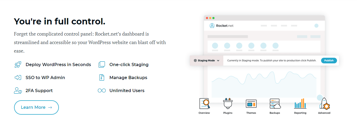Click the Overview magnifier document icon
This screenshot has height=138, width=357.
tap(204, 103)
